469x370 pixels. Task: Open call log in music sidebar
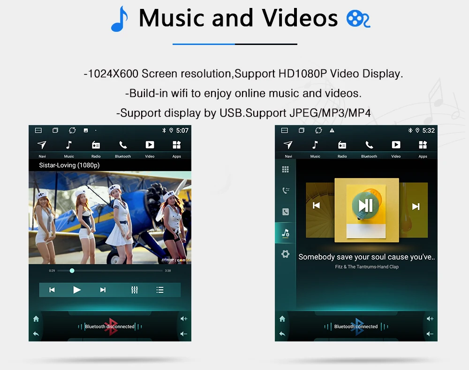[286, 191]
